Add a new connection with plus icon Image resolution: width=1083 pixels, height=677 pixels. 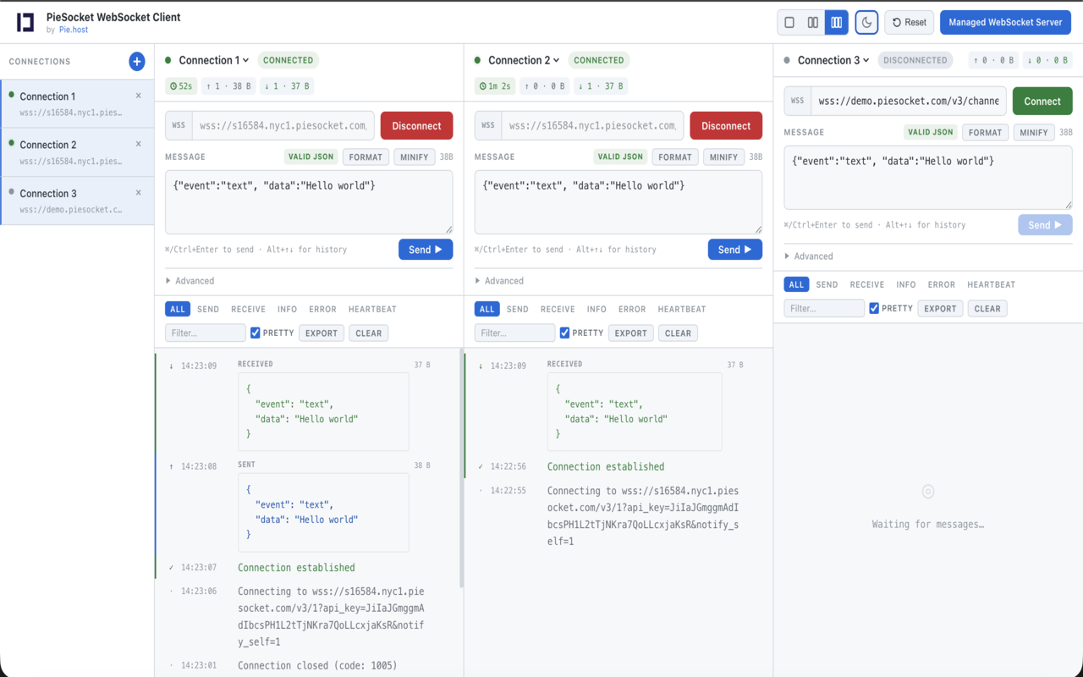click(137, 61)
